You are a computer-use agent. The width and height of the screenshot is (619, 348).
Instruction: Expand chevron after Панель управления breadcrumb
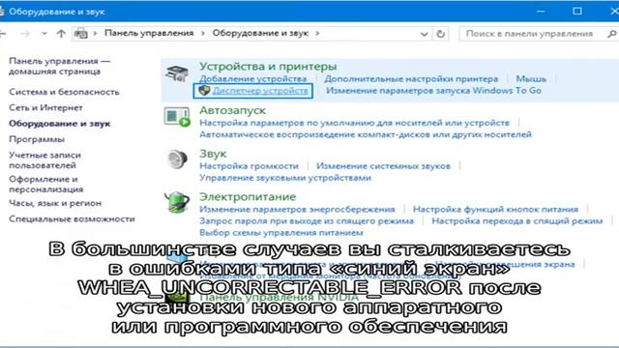pos(203,34)
